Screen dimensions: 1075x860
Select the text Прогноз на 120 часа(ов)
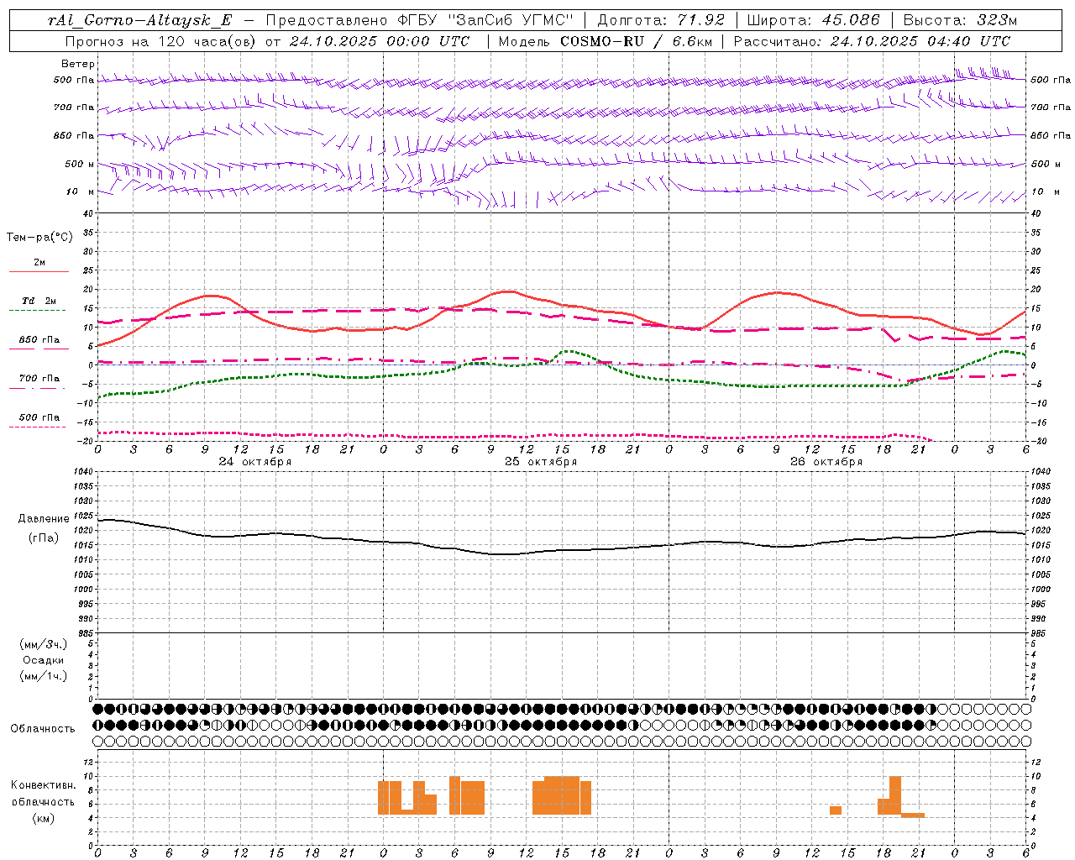[160, 41]
